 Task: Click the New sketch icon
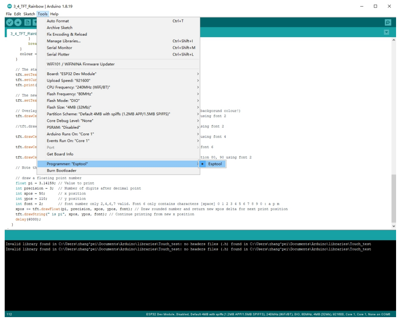pyautogui.click(x=27, y=22)
